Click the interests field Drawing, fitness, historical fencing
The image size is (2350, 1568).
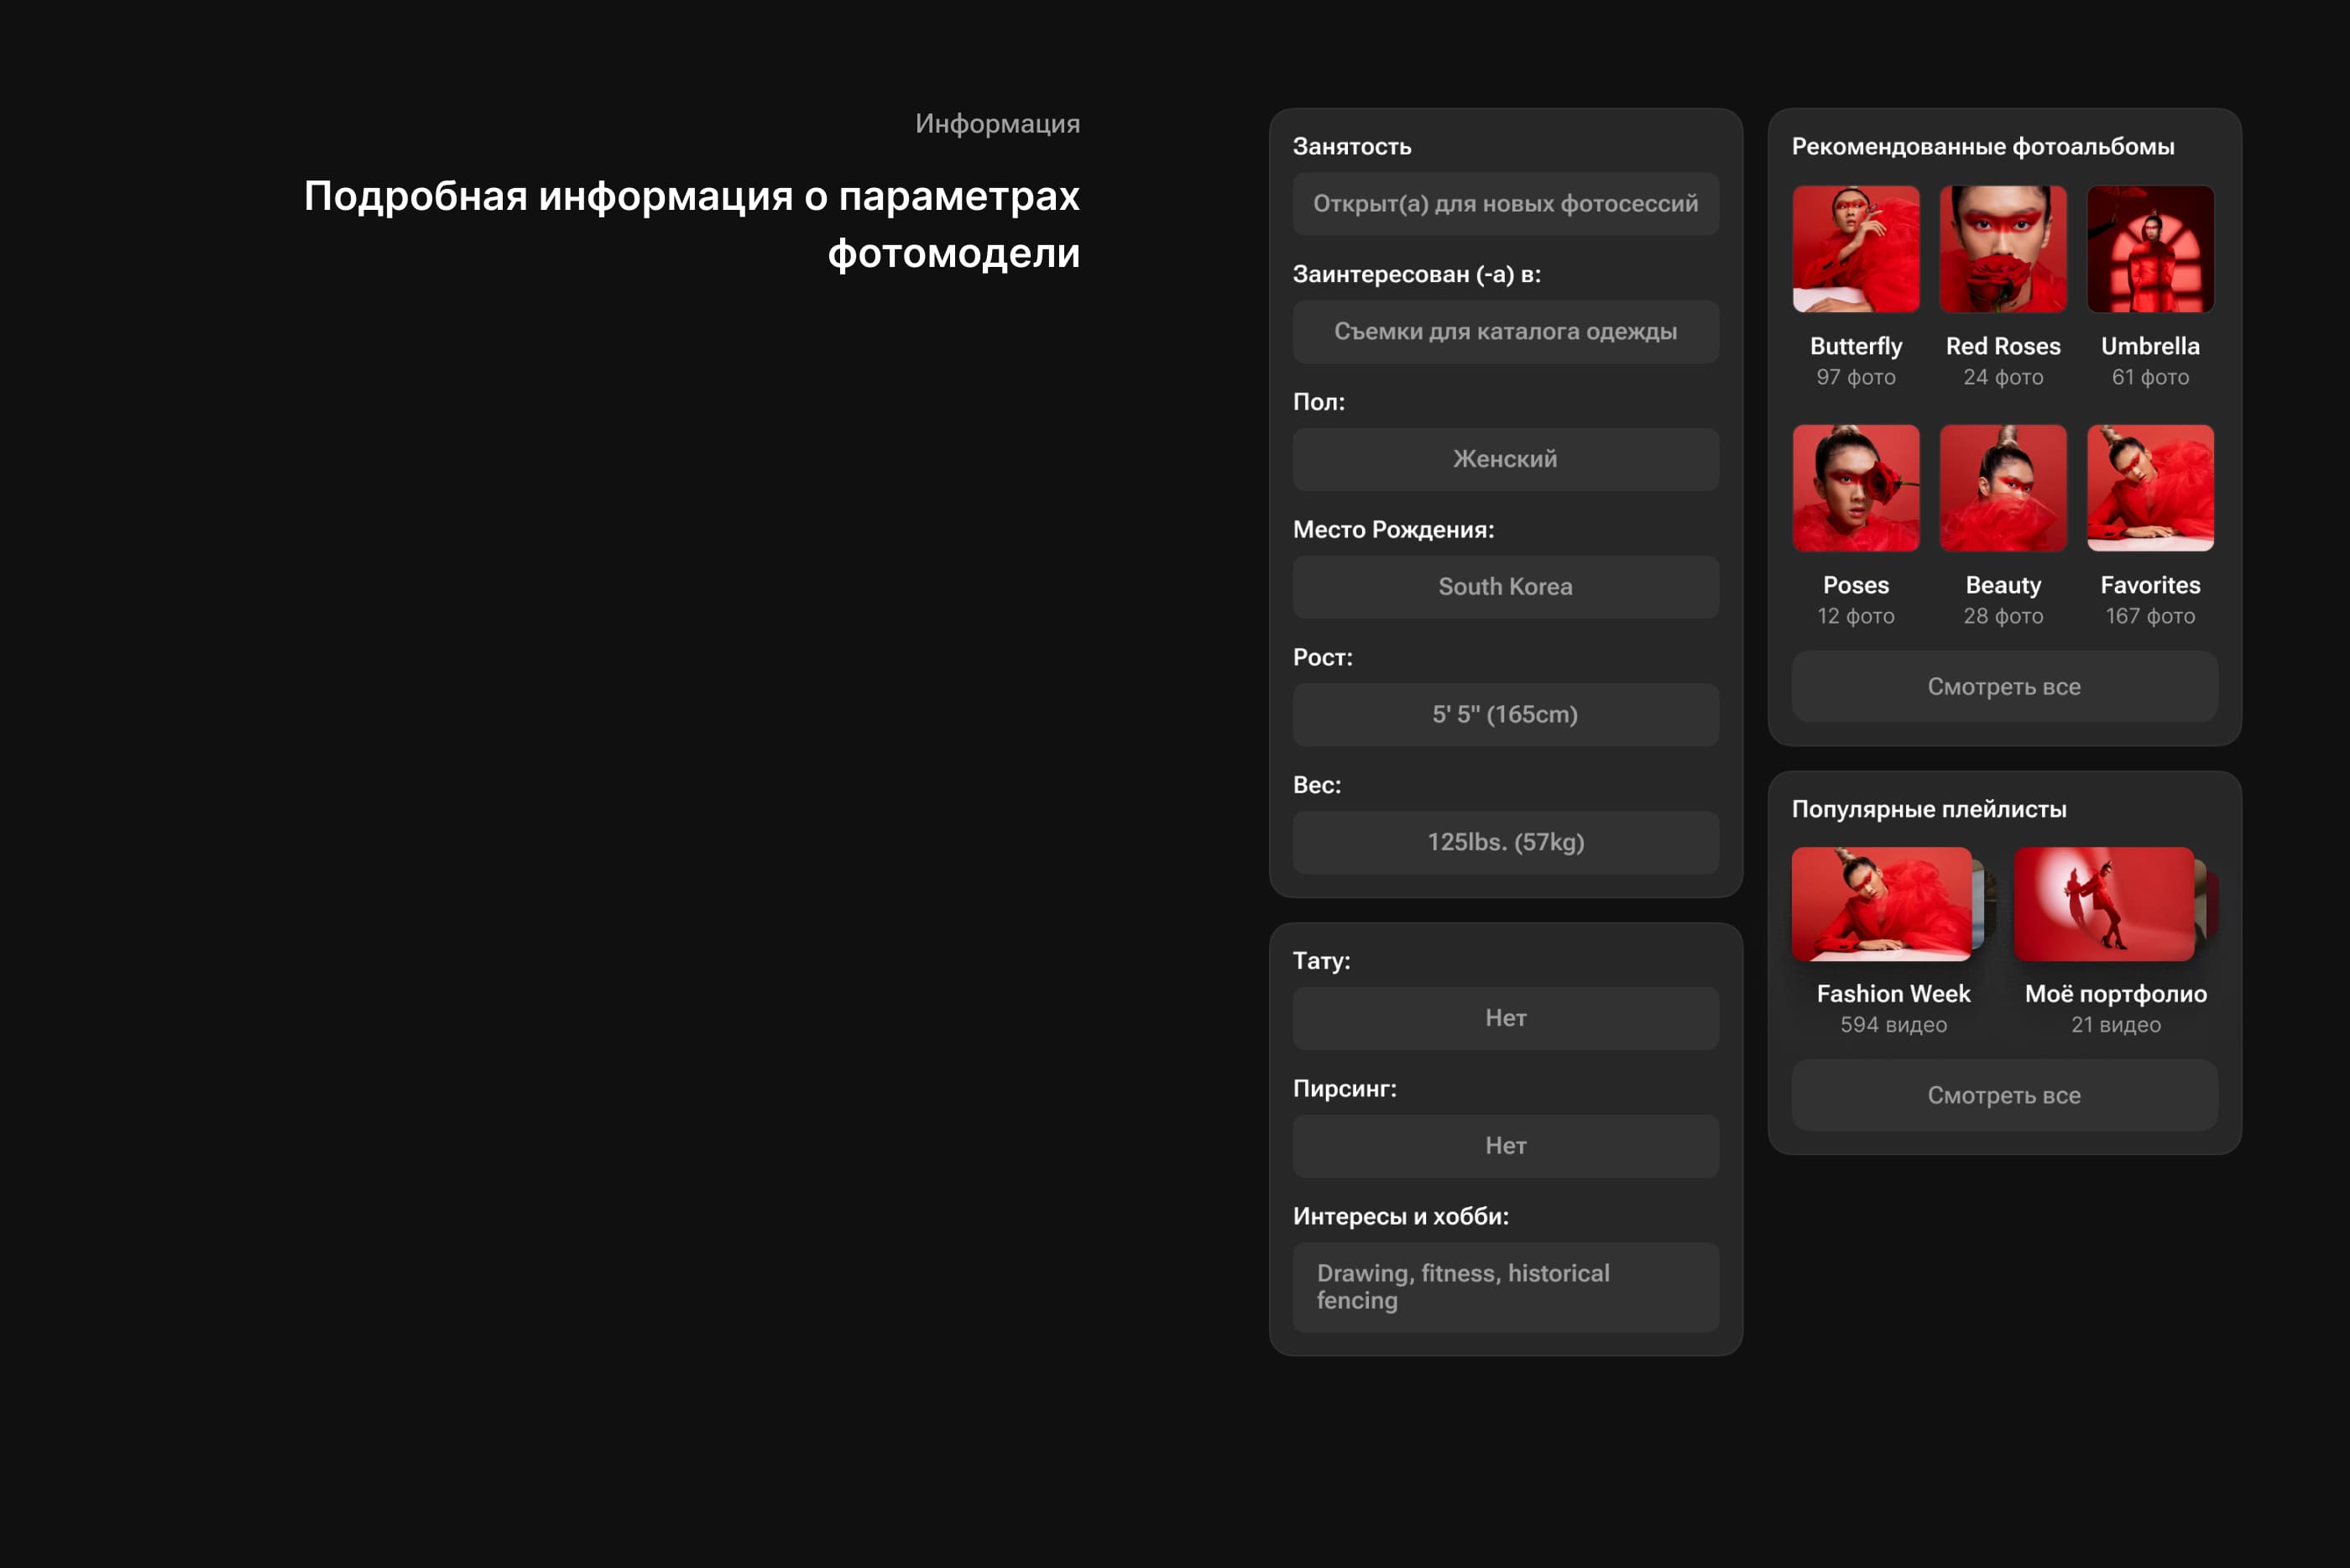(1506, 1287)
